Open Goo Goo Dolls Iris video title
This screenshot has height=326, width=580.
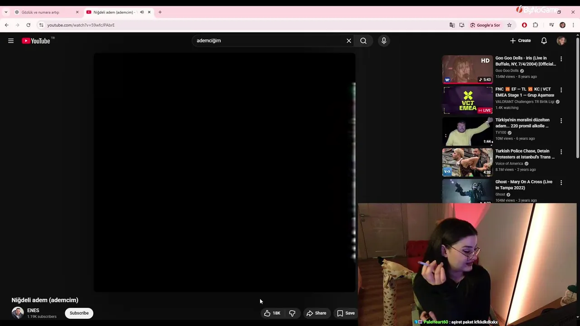pyautogui.click(x=526, y=61)
